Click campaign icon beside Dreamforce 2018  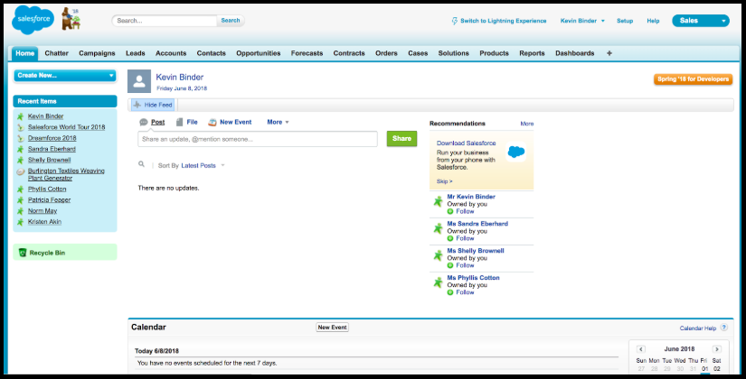point(21,138)
